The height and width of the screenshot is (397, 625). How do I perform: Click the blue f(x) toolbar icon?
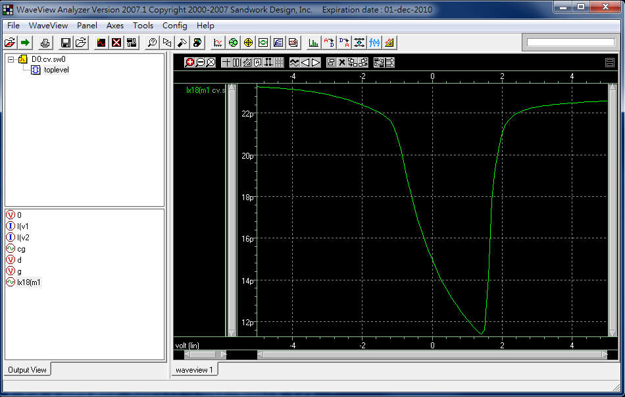click(x=374, y=43)
